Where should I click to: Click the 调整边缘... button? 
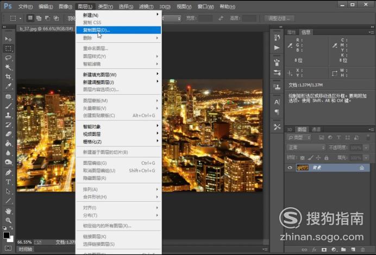(279, 18)
